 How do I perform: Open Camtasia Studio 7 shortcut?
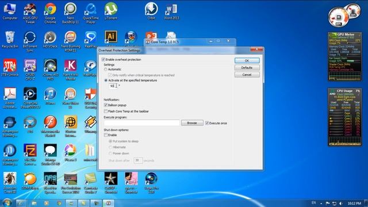91,183
